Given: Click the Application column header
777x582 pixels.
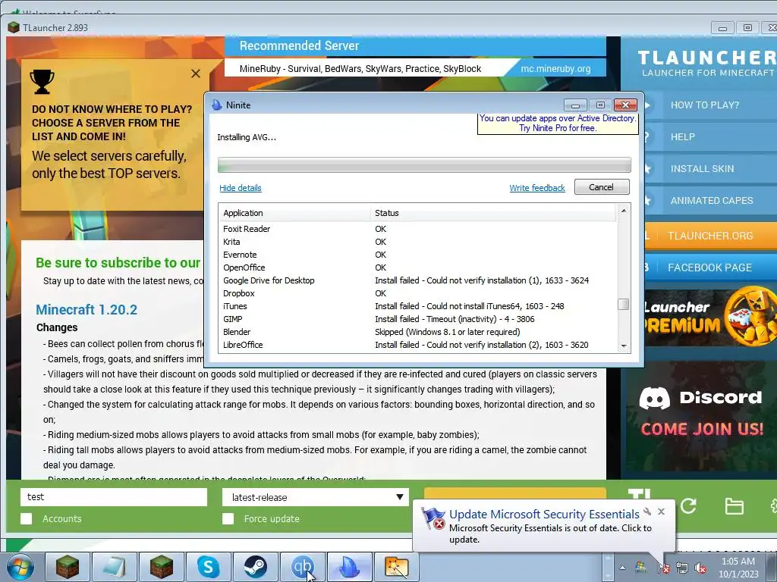Looking at the screenshot, I should [x=294, y=213].
